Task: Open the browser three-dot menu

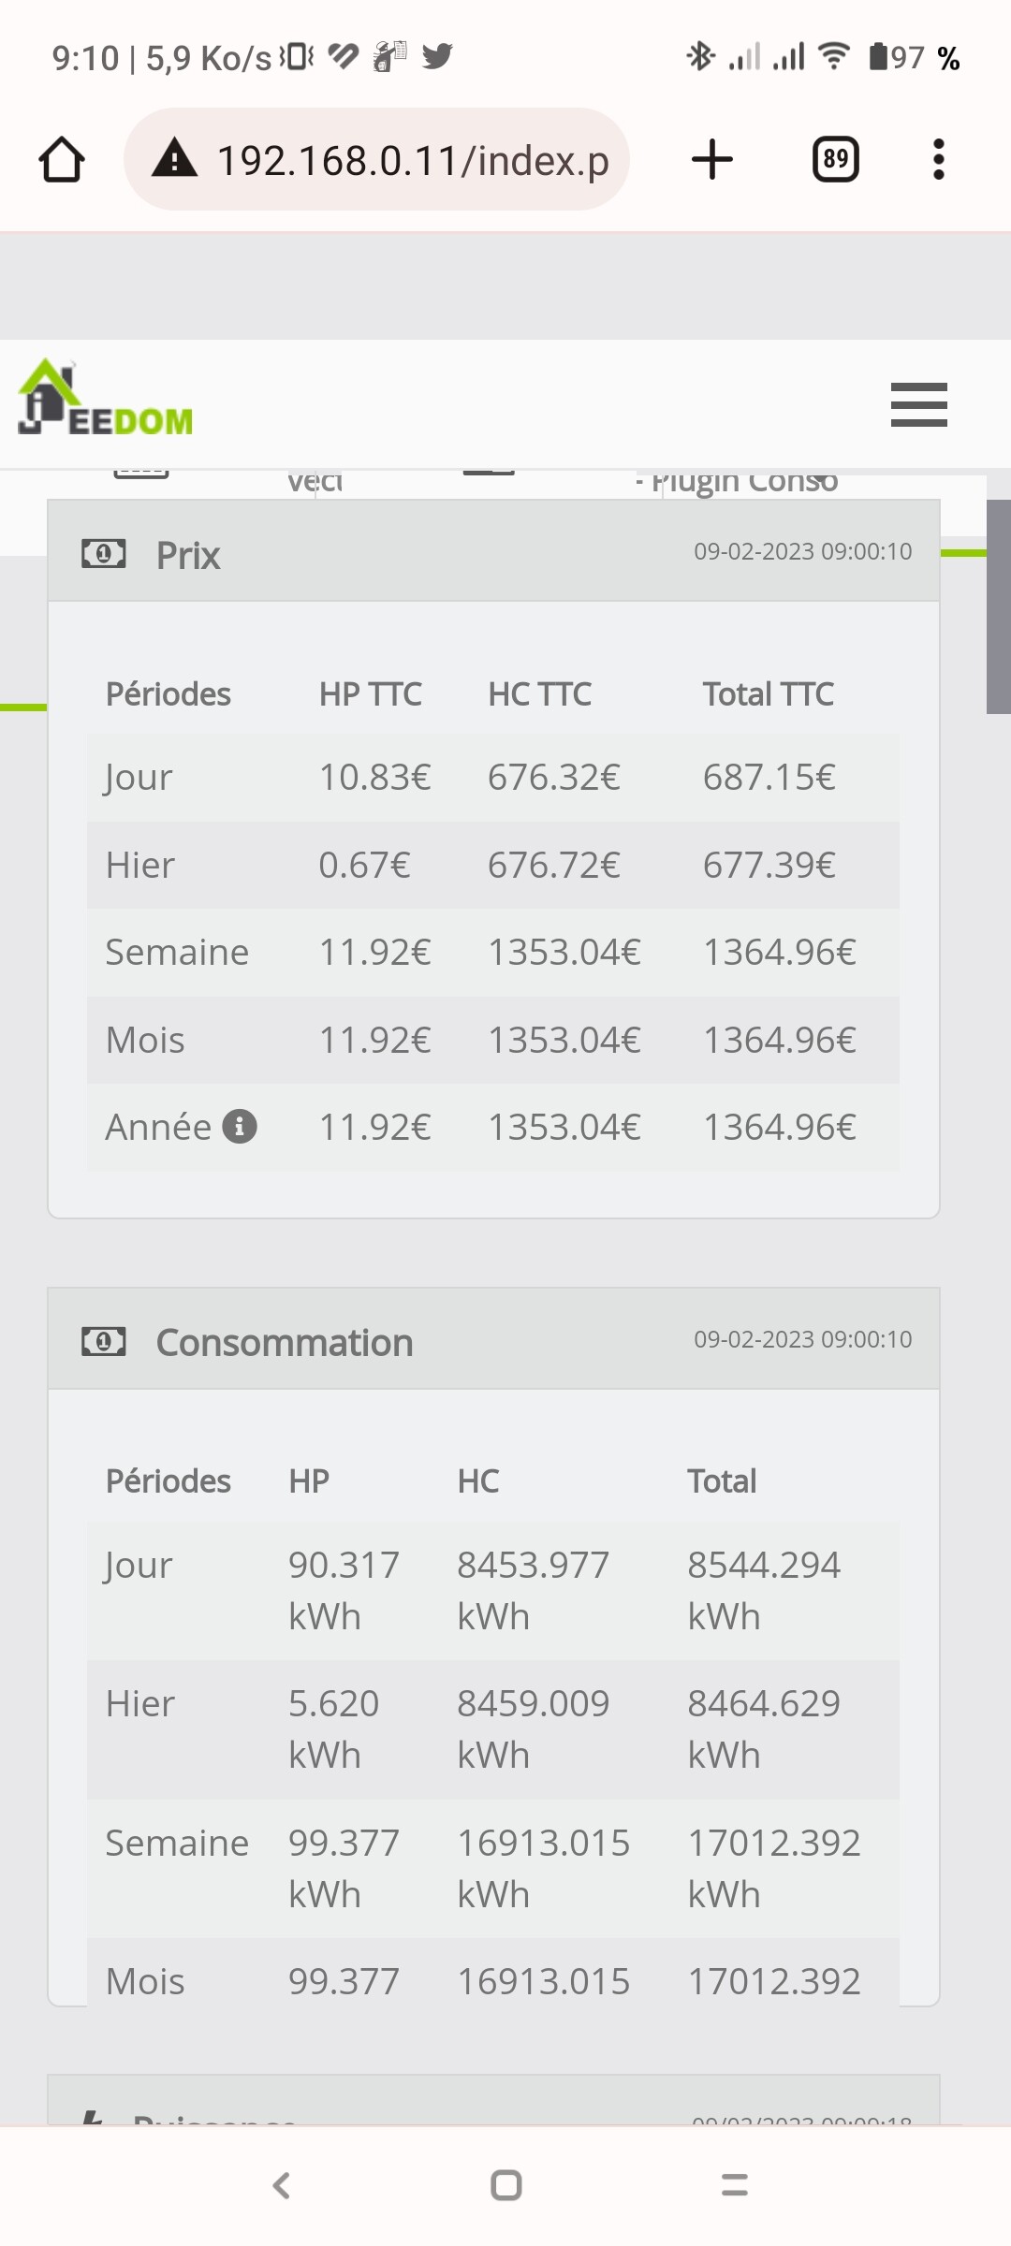Action: point(938,159)
